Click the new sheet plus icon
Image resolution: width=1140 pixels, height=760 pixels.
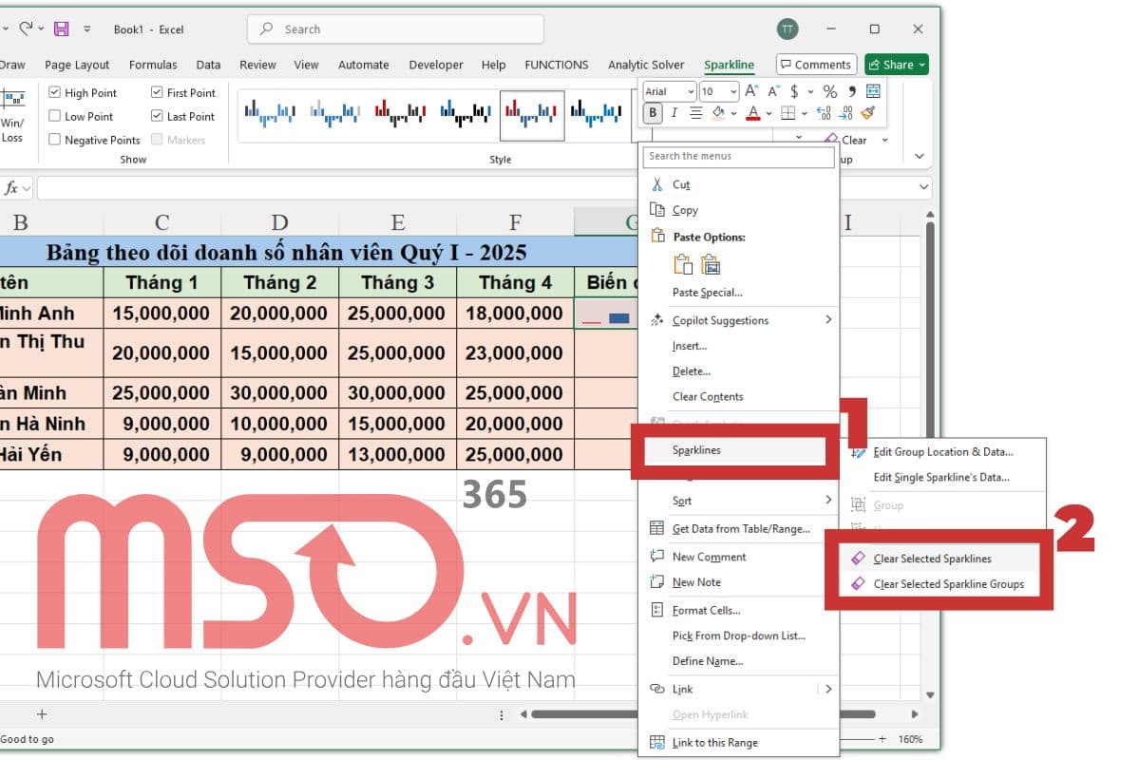coord(41,713)
